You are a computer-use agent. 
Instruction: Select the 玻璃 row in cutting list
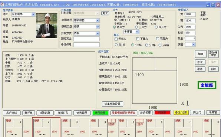coord(34,81)
